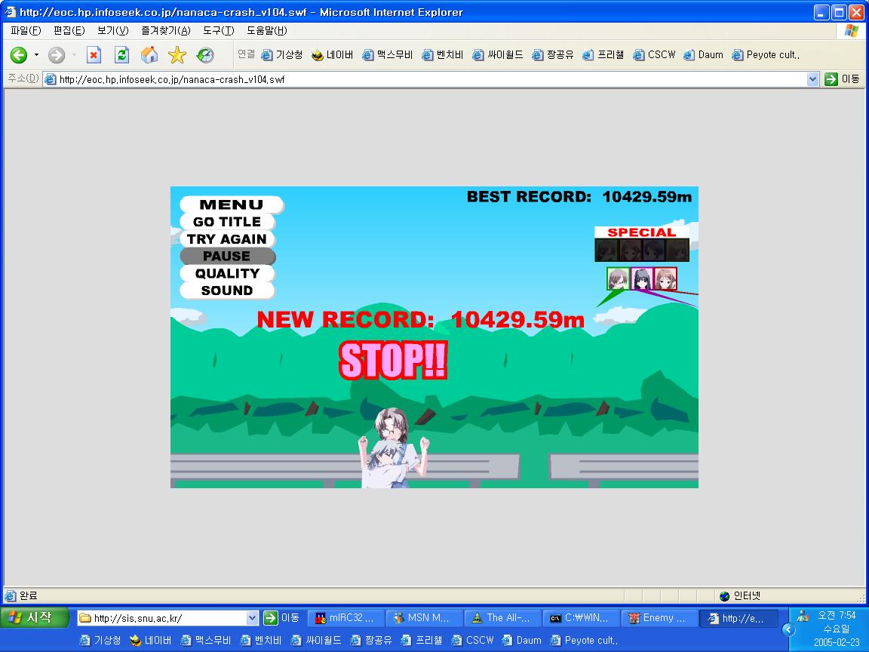The height and width of the screenshot is (652, 869).
Task: Go to Home page icon
Action: pyautogui.click(x=149, y=55)
